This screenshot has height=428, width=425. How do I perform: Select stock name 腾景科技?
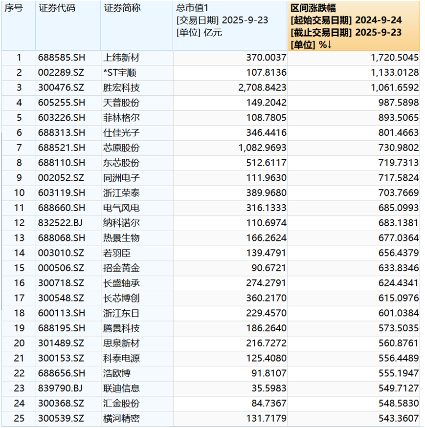click(121, 328)
